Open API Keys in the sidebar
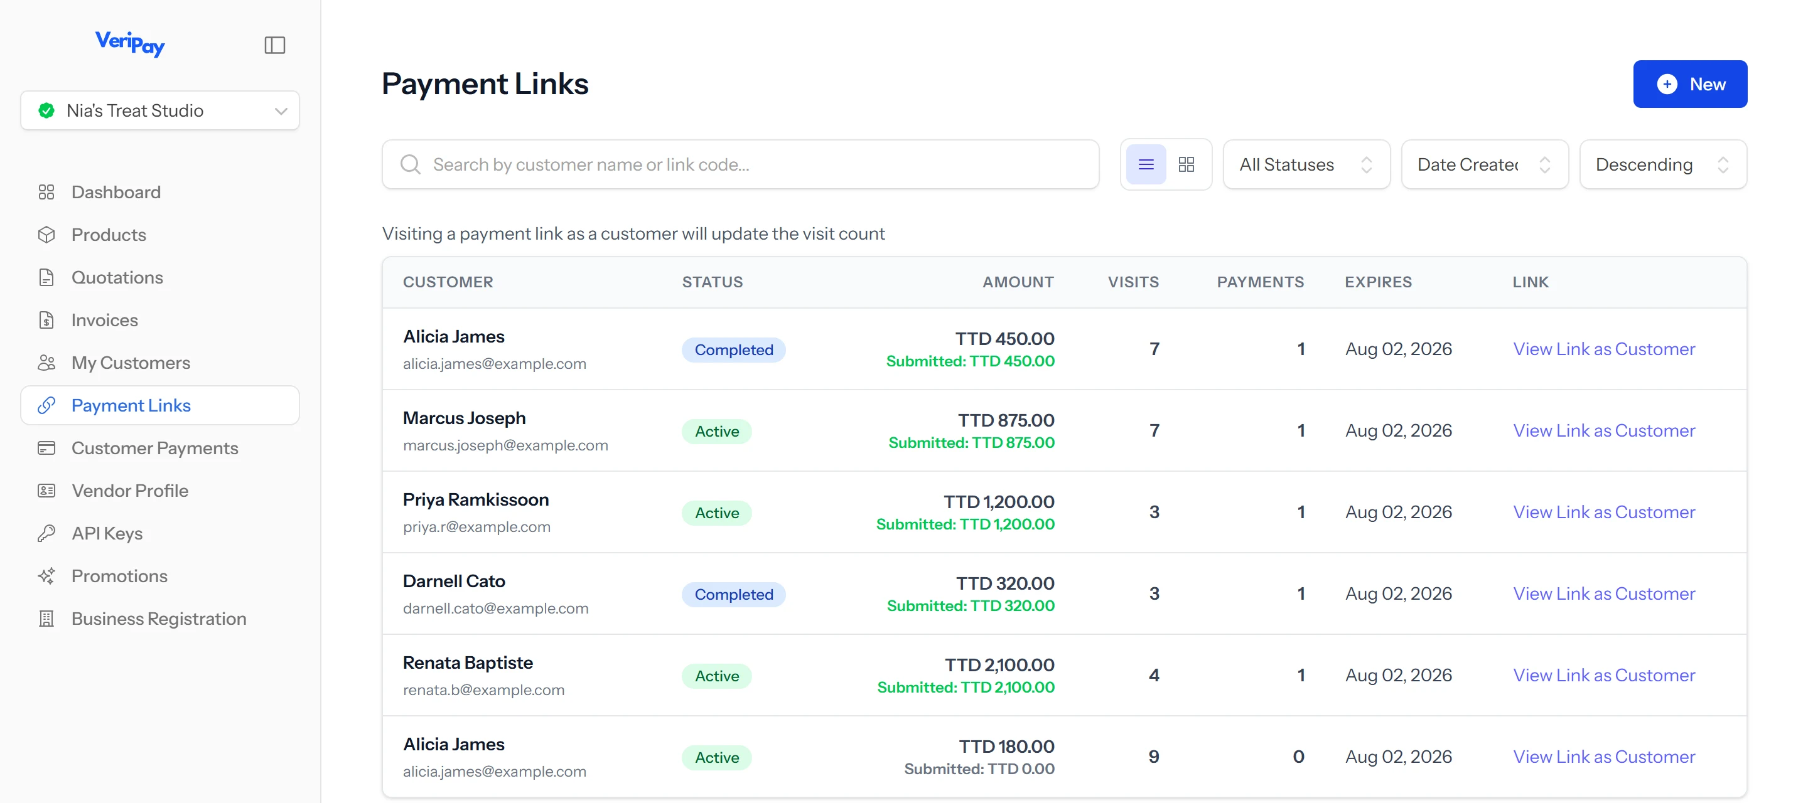Image resolution: width=1808 pixels, height=803 pixels. click(160, 534)
